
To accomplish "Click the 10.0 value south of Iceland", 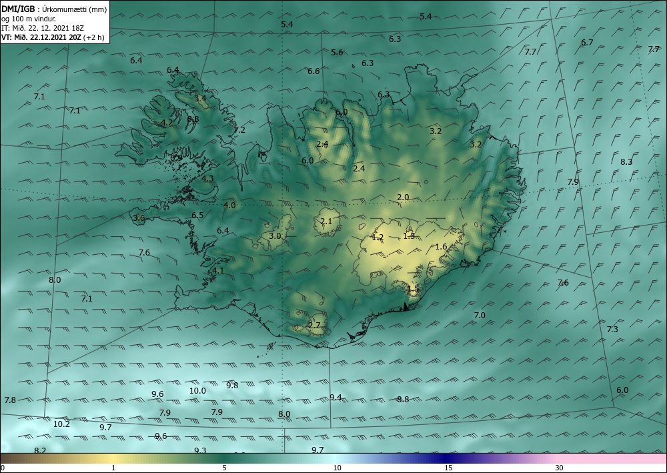I will 197,390.
